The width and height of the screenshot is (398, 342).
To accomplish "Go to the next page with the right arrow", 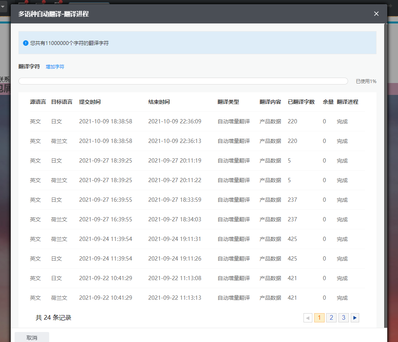I will pos(355,318).
